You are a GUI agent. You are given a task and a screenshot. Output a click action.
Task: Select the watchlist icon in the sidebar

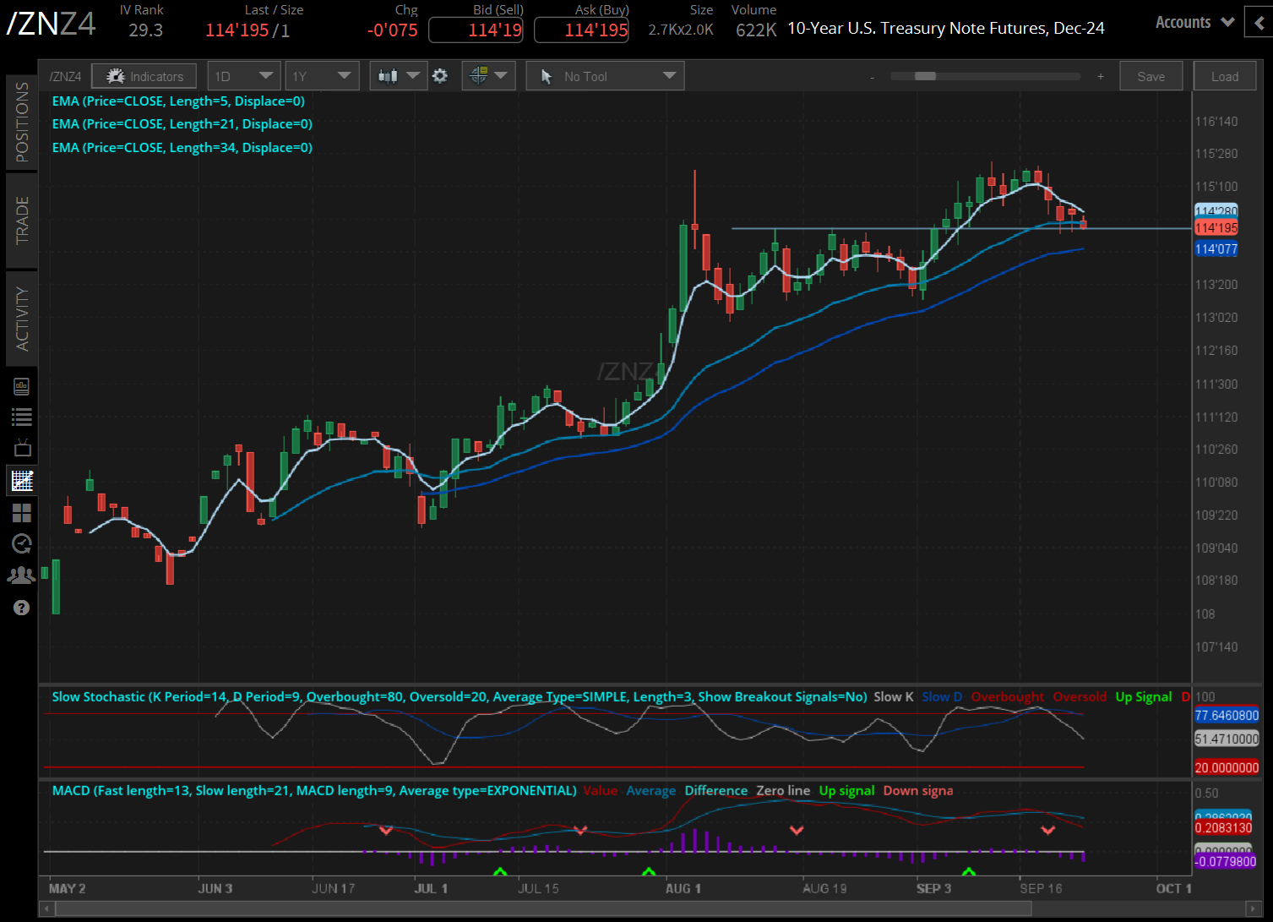click(22, 416)
